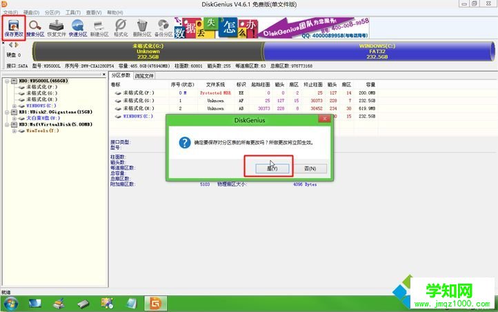Close the DiskGenius confirmation dialog with its X

[x=325, y=119]
